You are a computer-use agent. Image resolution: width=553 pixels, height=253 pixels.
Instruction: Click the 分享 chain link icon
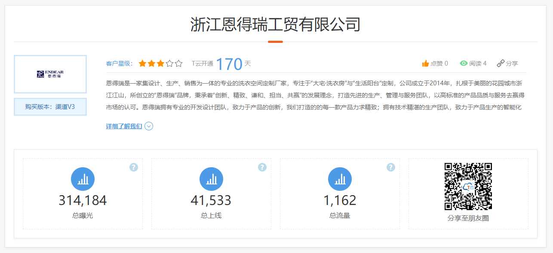coord(500,63)
